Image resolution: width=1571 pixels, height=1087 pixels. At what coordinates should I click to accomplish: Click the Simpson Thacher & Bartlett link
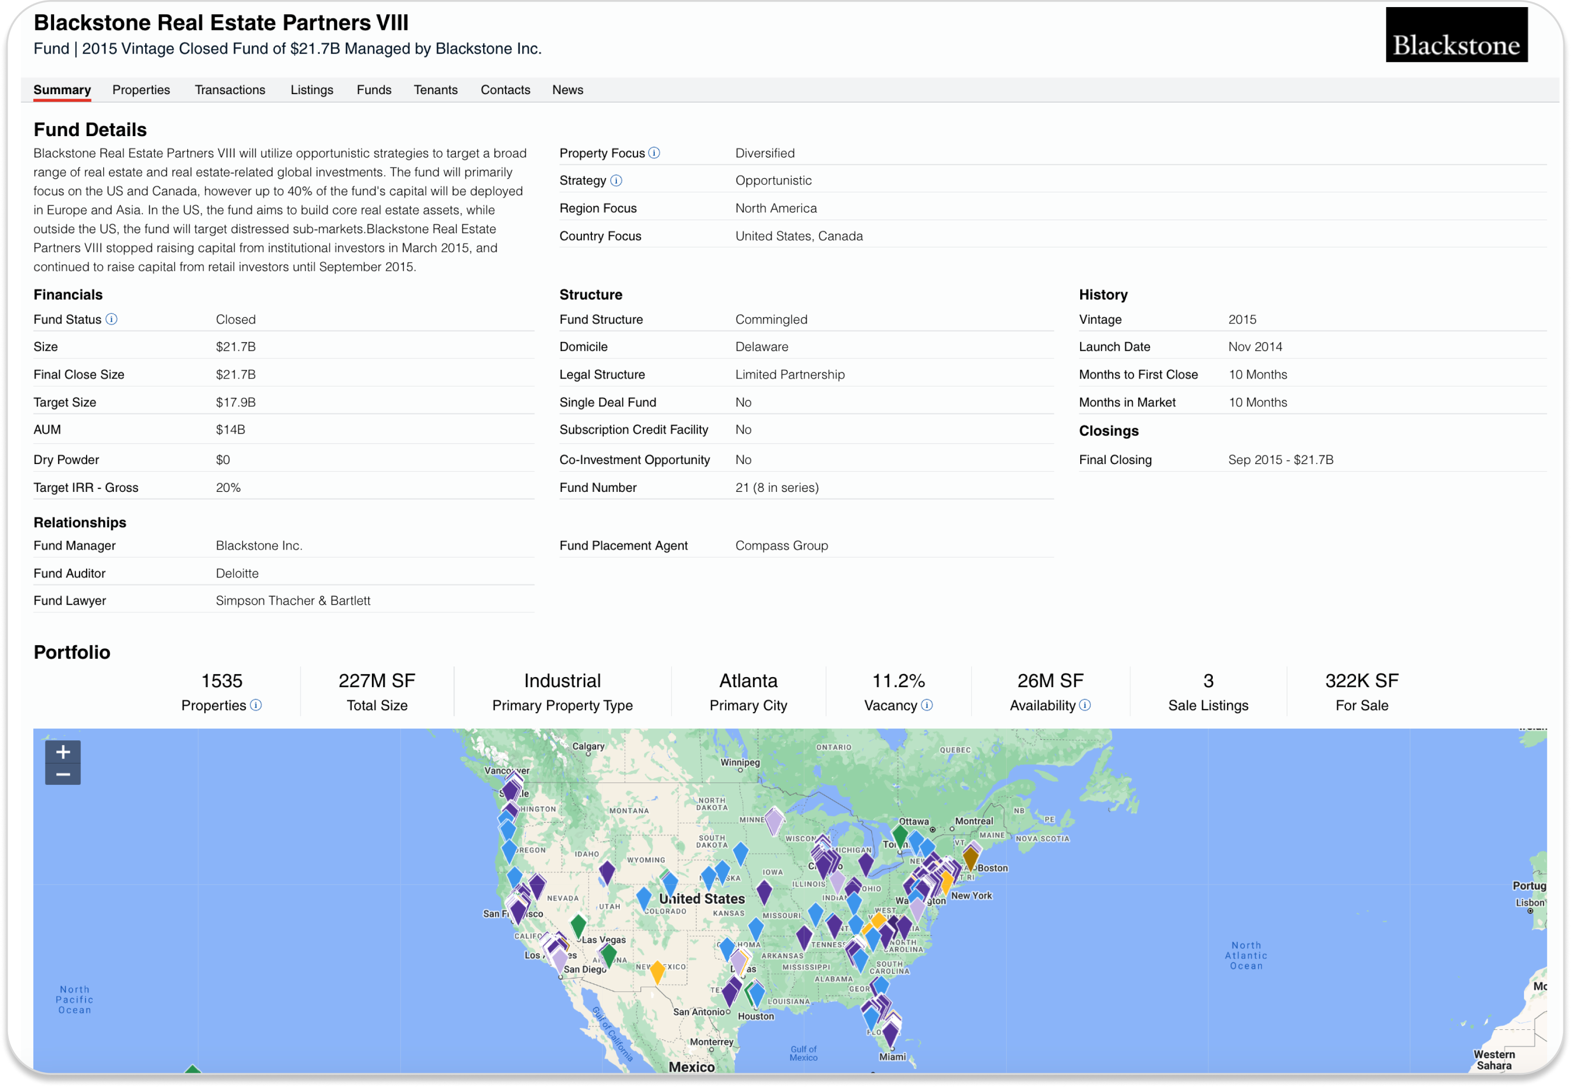pos(293,601)
